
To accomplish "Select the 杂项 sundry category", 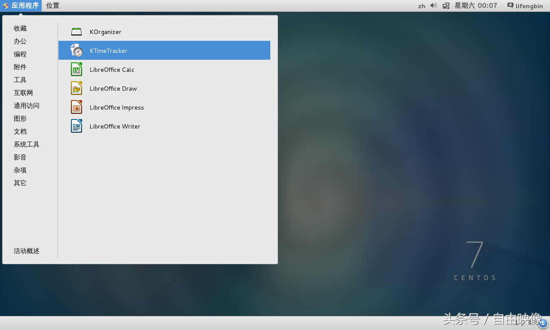I will point(20,170).
